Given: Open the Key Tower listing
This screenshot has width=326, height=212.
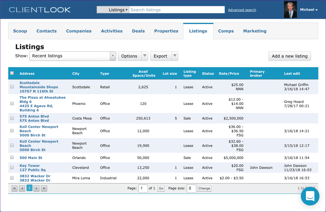Looking at the screenshot, I should [32, 168].
